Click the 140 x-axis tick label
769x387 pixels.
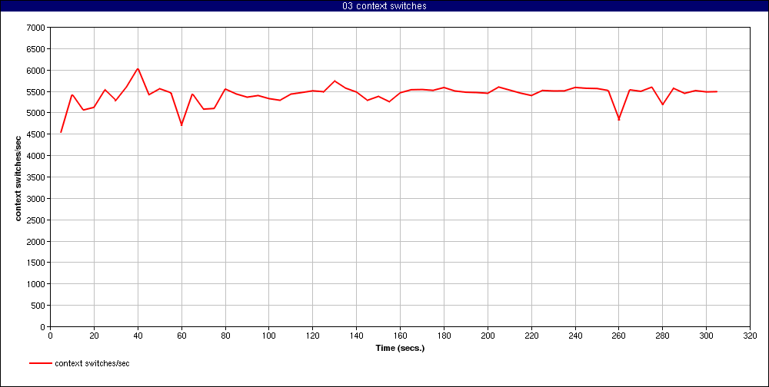[356, 336]
